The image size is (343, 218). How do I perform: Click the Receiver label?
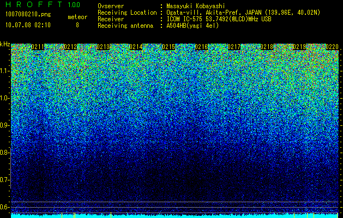111,19
